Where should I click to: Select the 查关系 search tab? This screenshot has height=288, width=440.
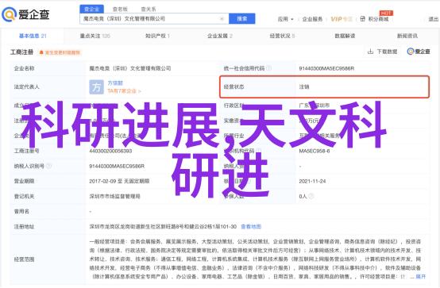(x=149, y=10)
